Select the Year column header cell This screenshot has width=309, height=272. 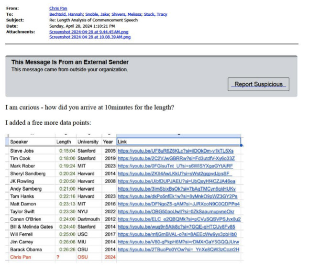109,141
